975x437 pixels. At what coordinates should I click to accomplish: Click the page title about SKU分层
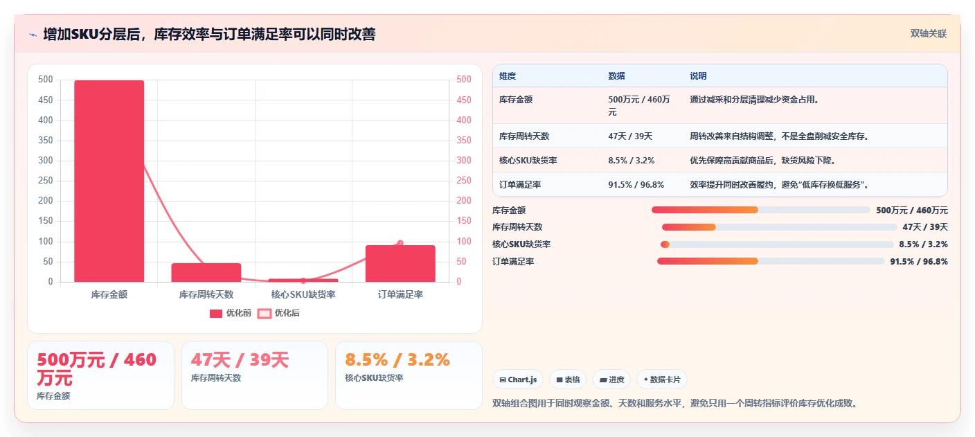209,34
